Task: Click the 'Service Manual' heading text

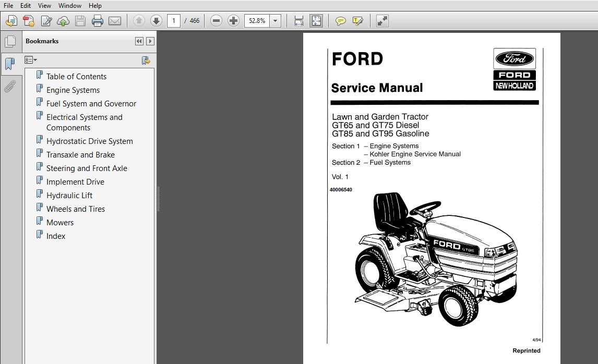Action: click(x=377, y=88)
